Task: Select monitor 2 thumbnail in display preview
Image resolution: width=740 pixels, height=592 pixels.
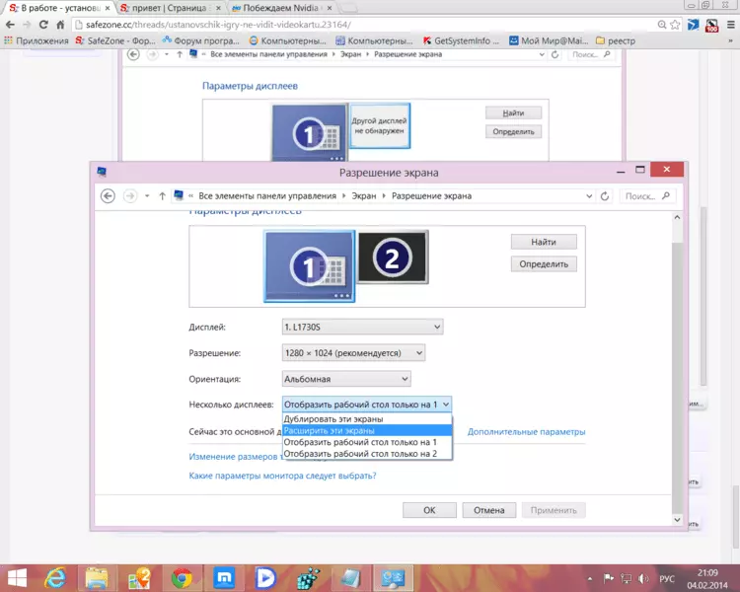Action: tap(392, 259)
